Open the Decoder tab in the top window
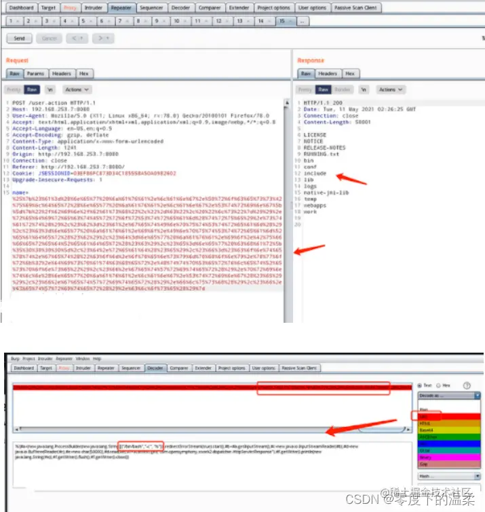The height and width of the screenshot is (512, 485). point(180,7)
